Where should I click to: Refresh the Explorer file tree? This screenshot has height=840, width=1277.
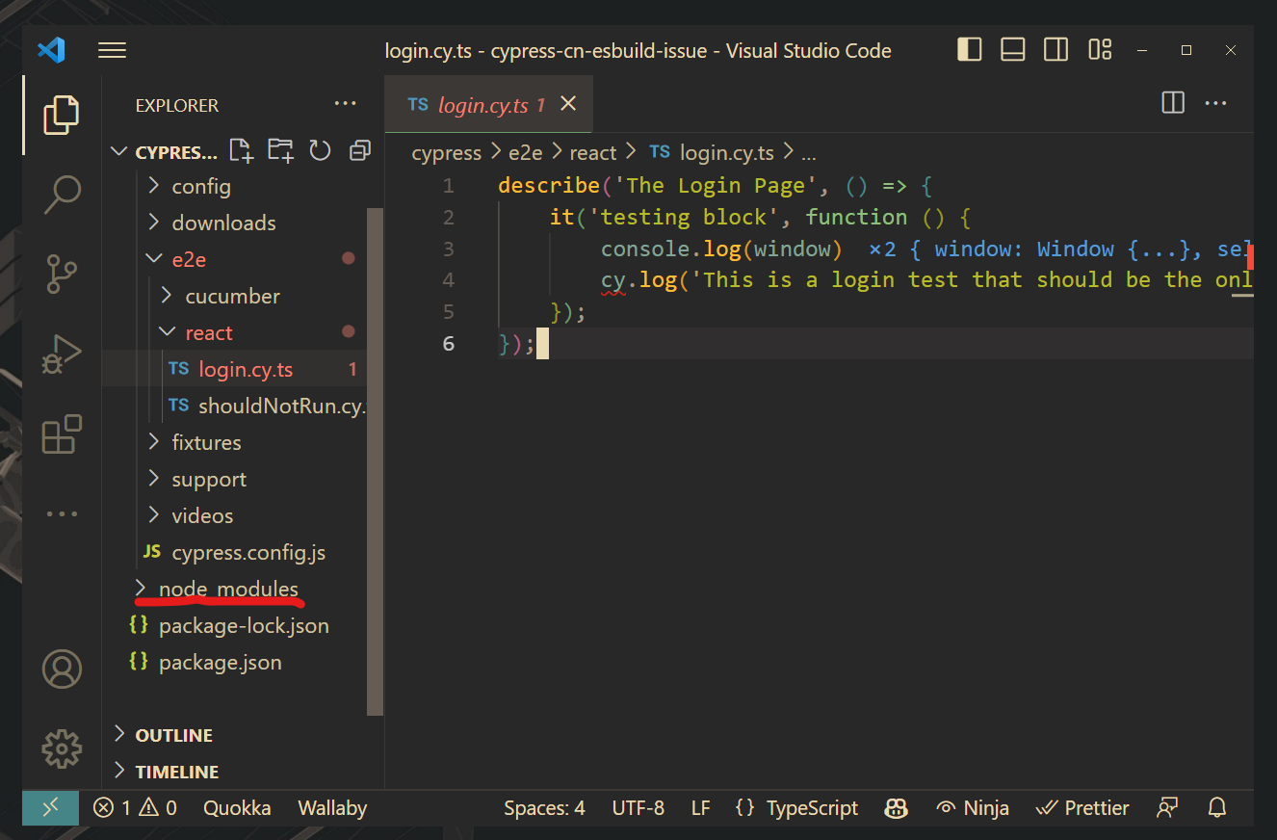coord(320,150)
